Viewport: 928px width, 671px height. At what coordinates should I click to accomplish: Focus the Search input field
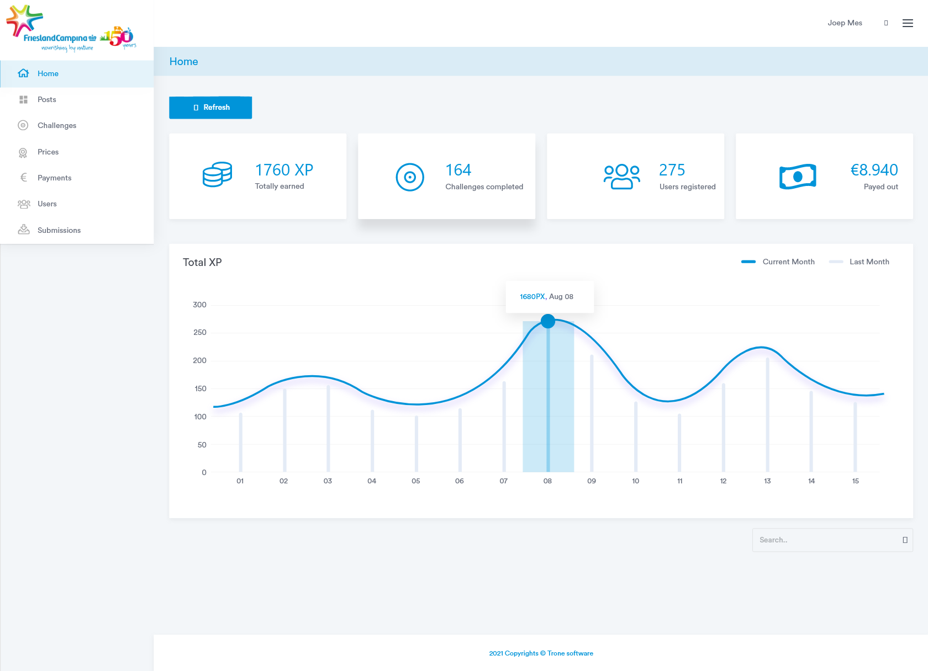[x=826, y=540]
